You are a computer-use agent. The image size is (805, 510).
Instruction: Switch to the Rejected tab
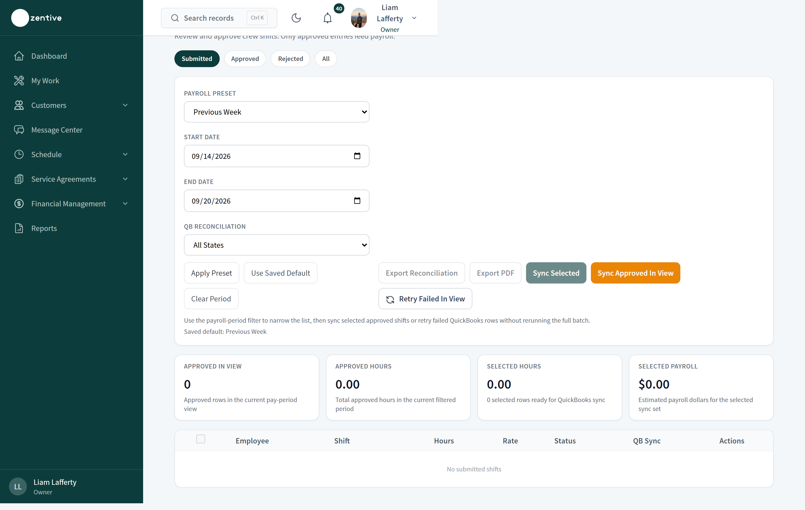point(290,58)
